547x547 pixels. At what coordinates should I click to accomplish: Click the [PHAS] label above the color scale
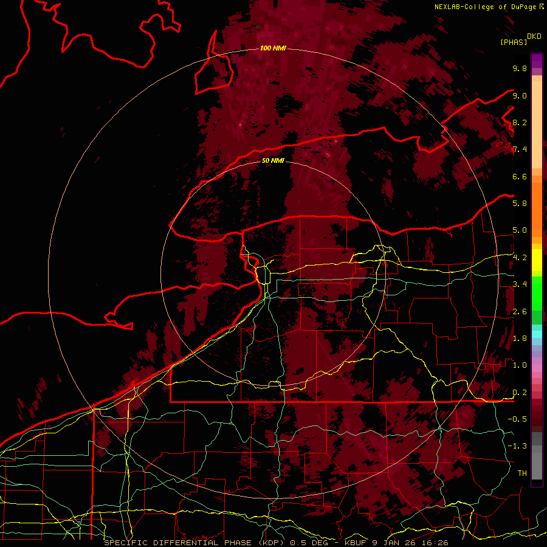(514, 42)
